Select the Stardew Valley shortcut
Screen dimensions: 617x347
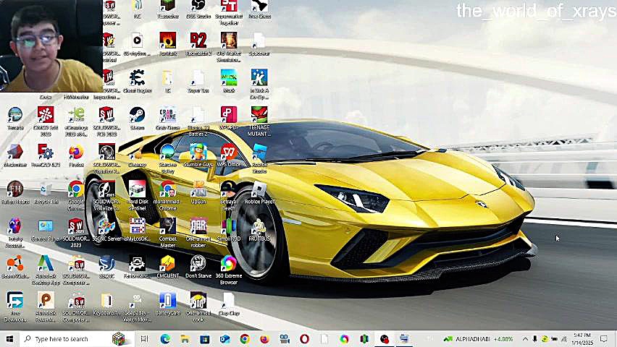point(167,158)
